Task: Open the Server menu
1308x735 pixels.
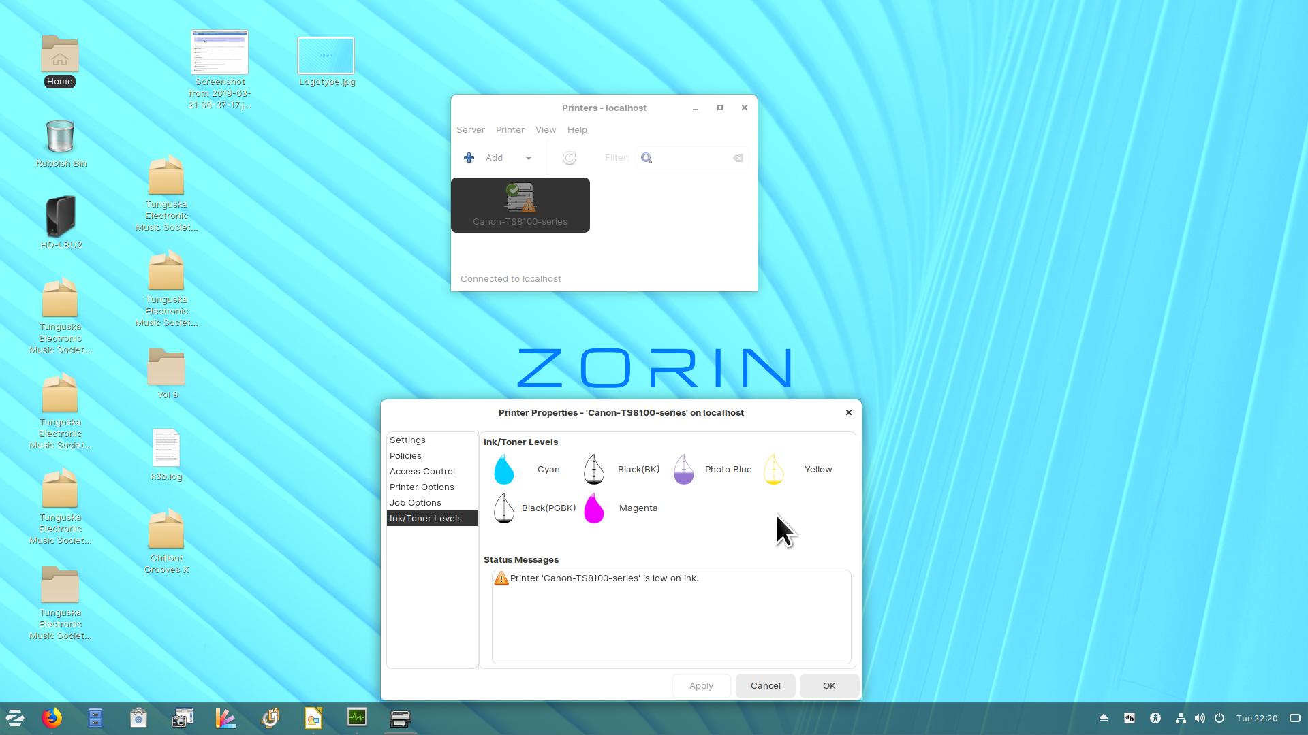Action: coord(470,129)
